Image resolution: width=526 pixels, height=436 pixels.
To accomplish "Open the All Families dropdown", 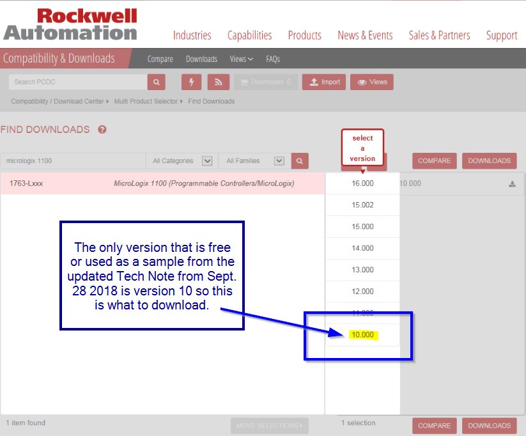I will point(254,160).
